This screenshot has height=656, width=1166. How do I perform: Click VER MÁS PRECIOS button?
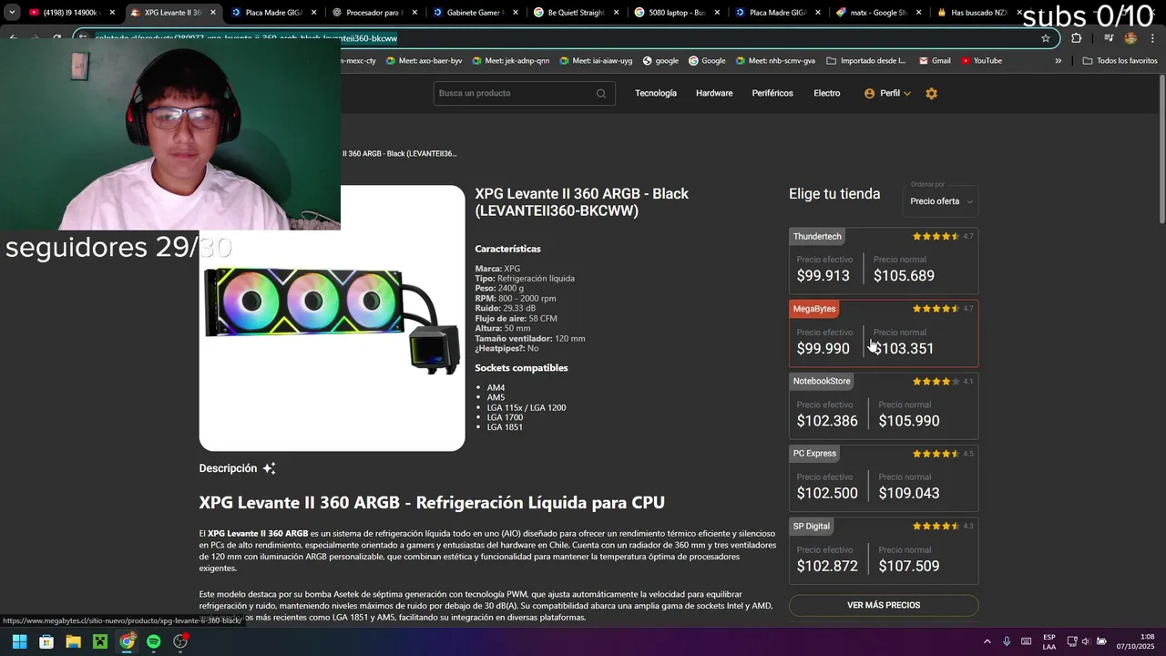[884, 605]
